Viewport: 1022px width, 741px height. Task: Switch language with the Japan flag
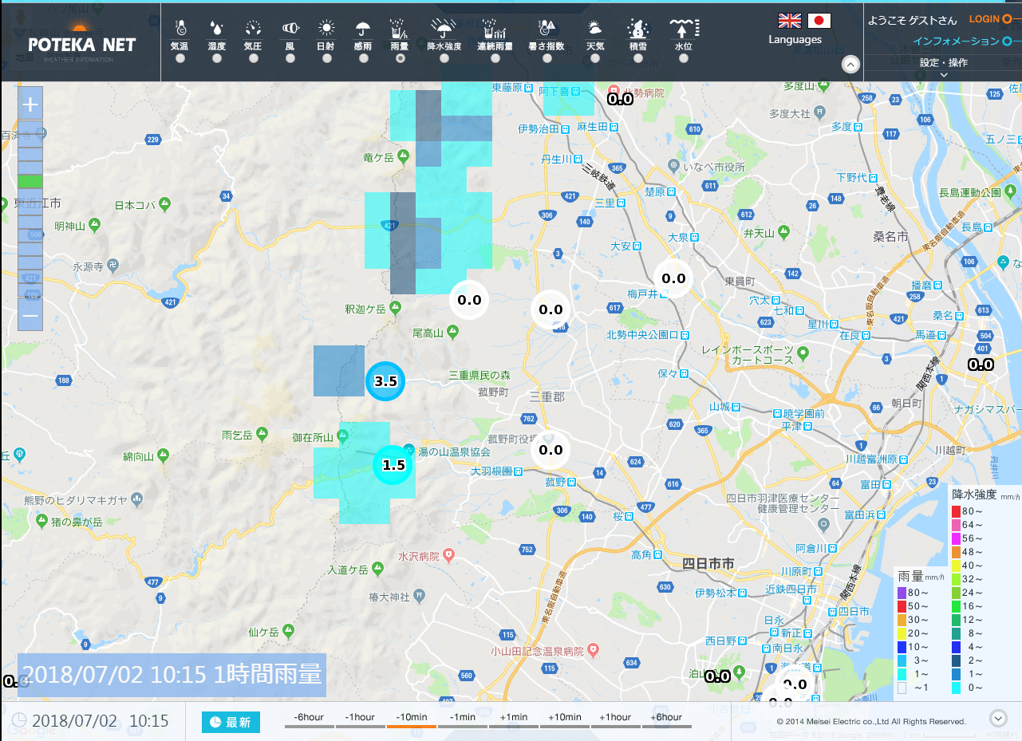point(819,21)
